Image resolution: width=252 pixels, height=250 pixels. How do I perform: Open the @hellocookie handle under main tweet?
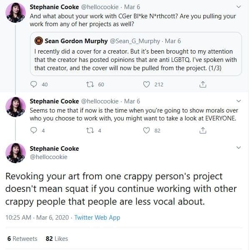(49, 157)
